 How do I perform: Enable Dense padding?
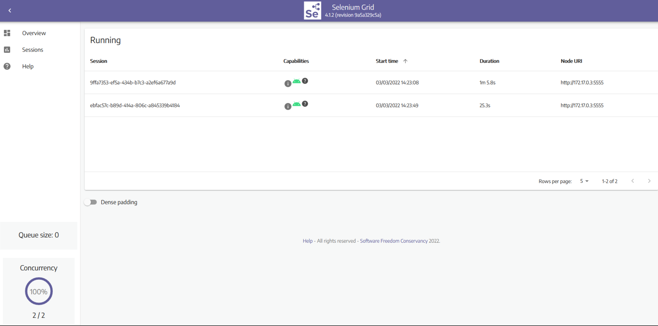coord(90,202)
